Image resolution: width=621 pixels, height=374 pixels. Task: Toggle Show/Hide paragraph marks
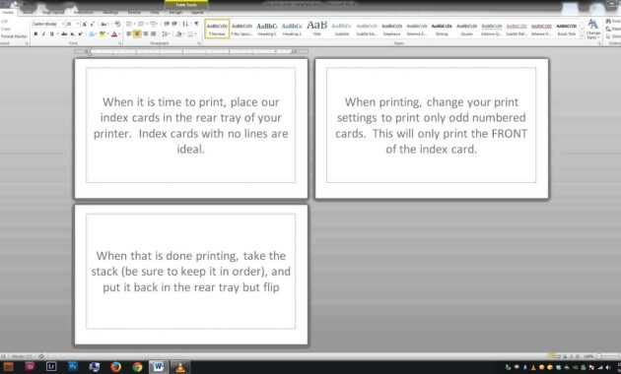[196, 25]
